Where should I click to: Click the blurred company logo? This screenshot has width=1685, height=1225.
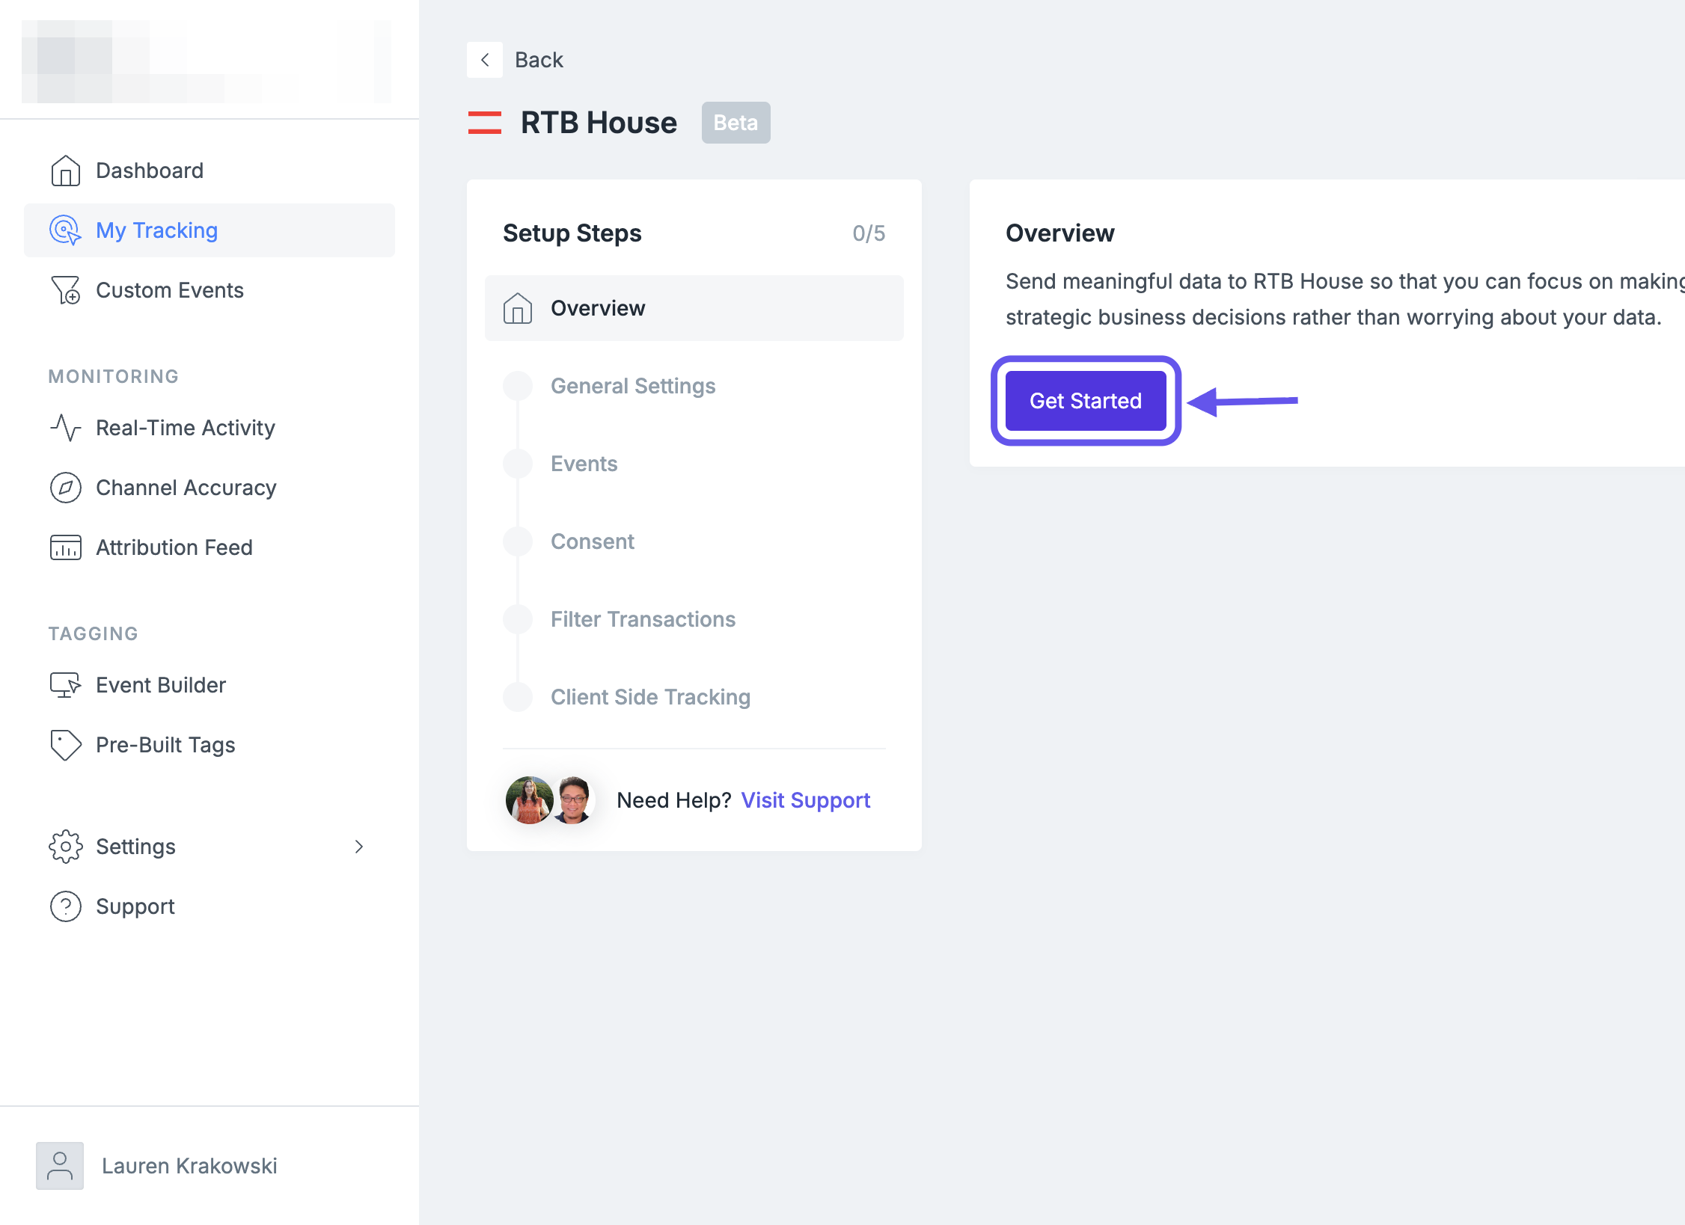point(207,61)
